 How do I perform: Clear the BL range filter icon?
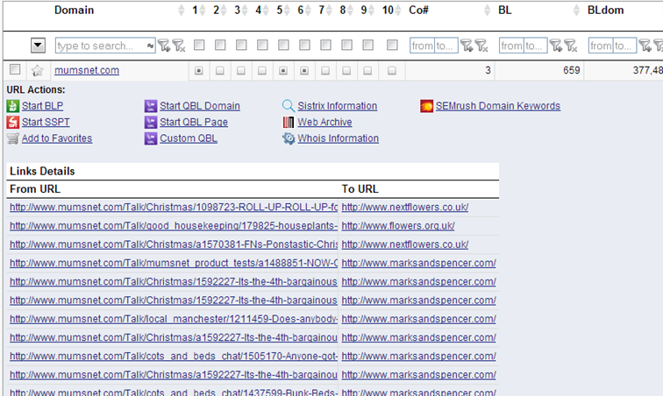tap(571, 46)
